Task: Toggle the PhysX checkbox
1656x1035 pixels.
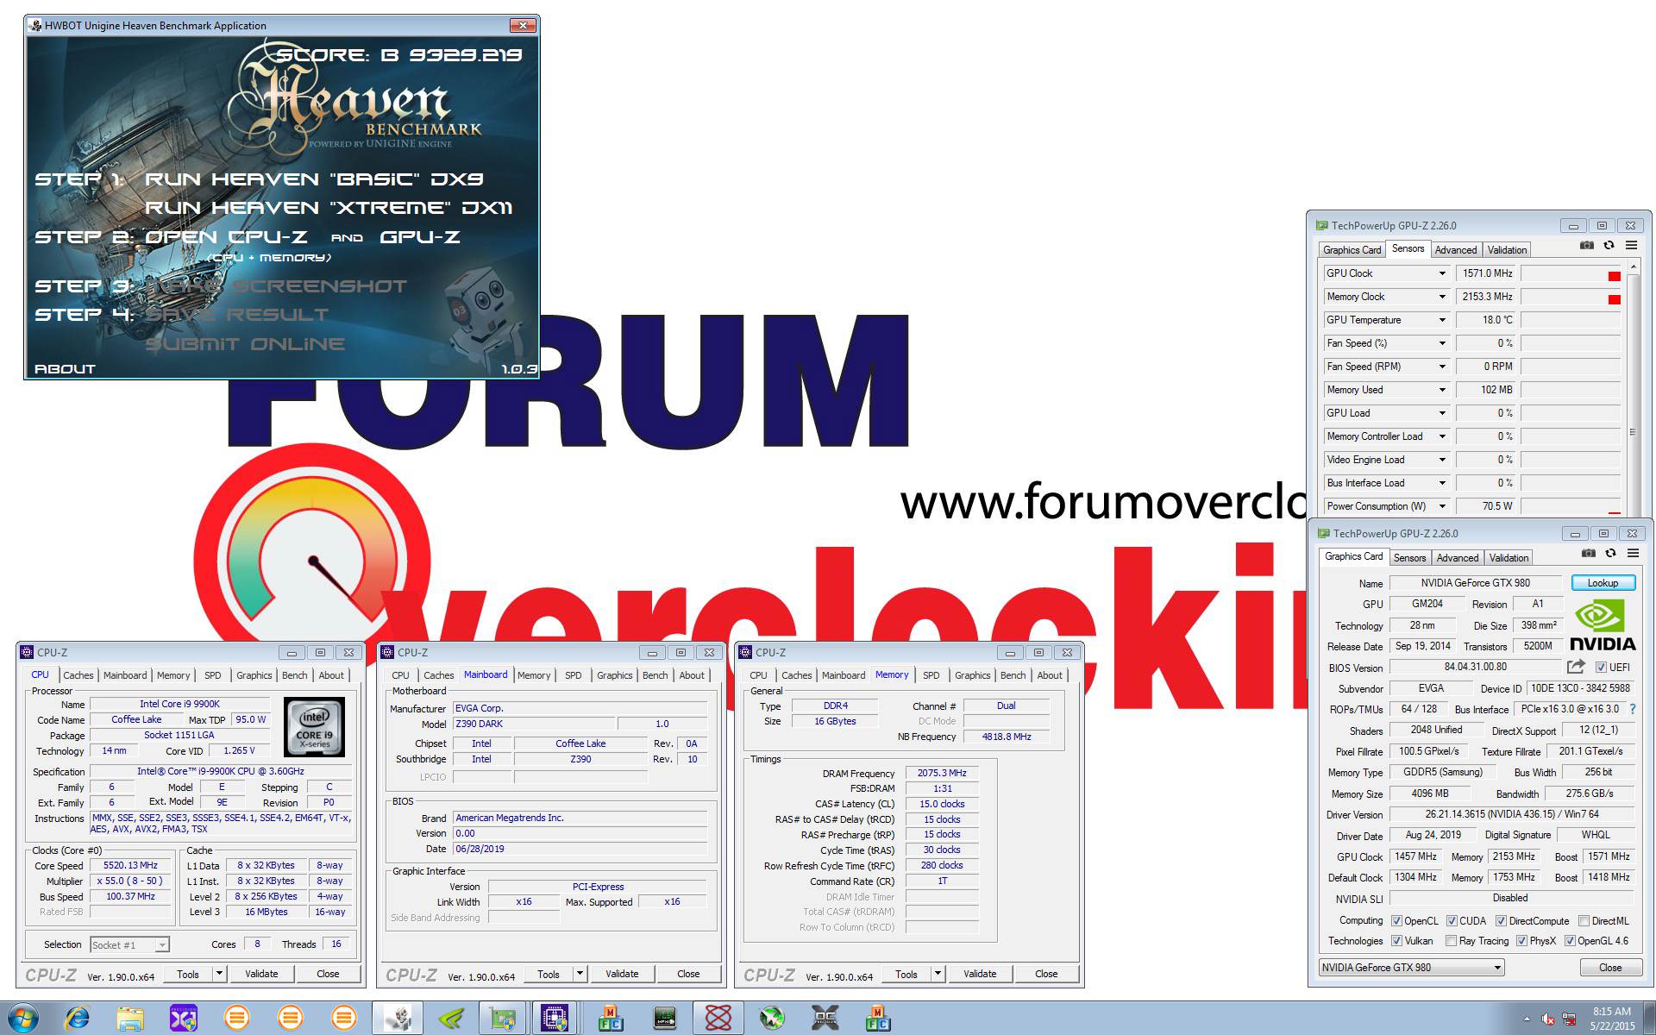Action: 1521,941
